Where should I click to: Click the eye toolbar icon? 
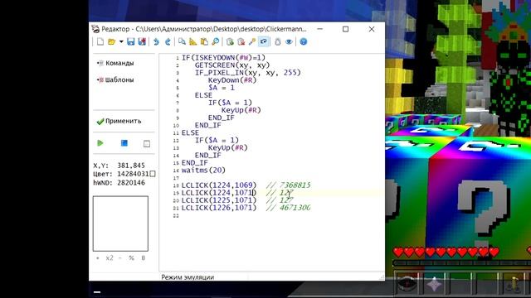(289, 41)
